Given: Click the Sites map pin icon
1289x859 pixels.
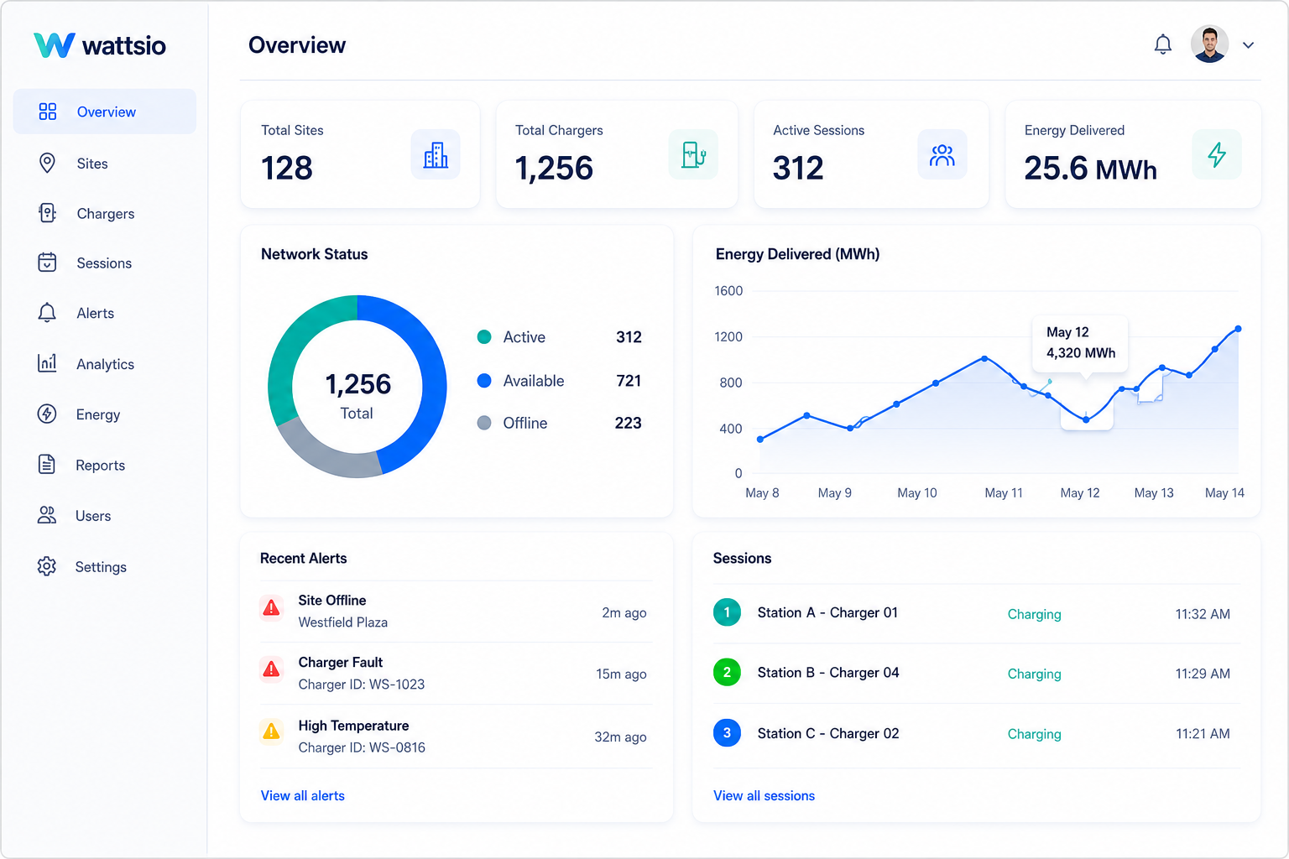Looking at the screenshot, I should [48, 163].
